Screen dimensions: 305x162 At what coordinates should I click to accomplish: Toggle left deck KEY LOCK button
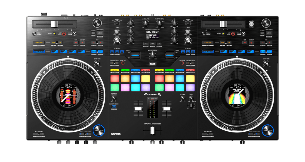pos(64,34)
